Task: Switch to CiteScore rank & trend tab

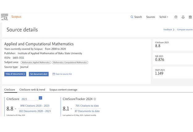Action: coord(32,90)
